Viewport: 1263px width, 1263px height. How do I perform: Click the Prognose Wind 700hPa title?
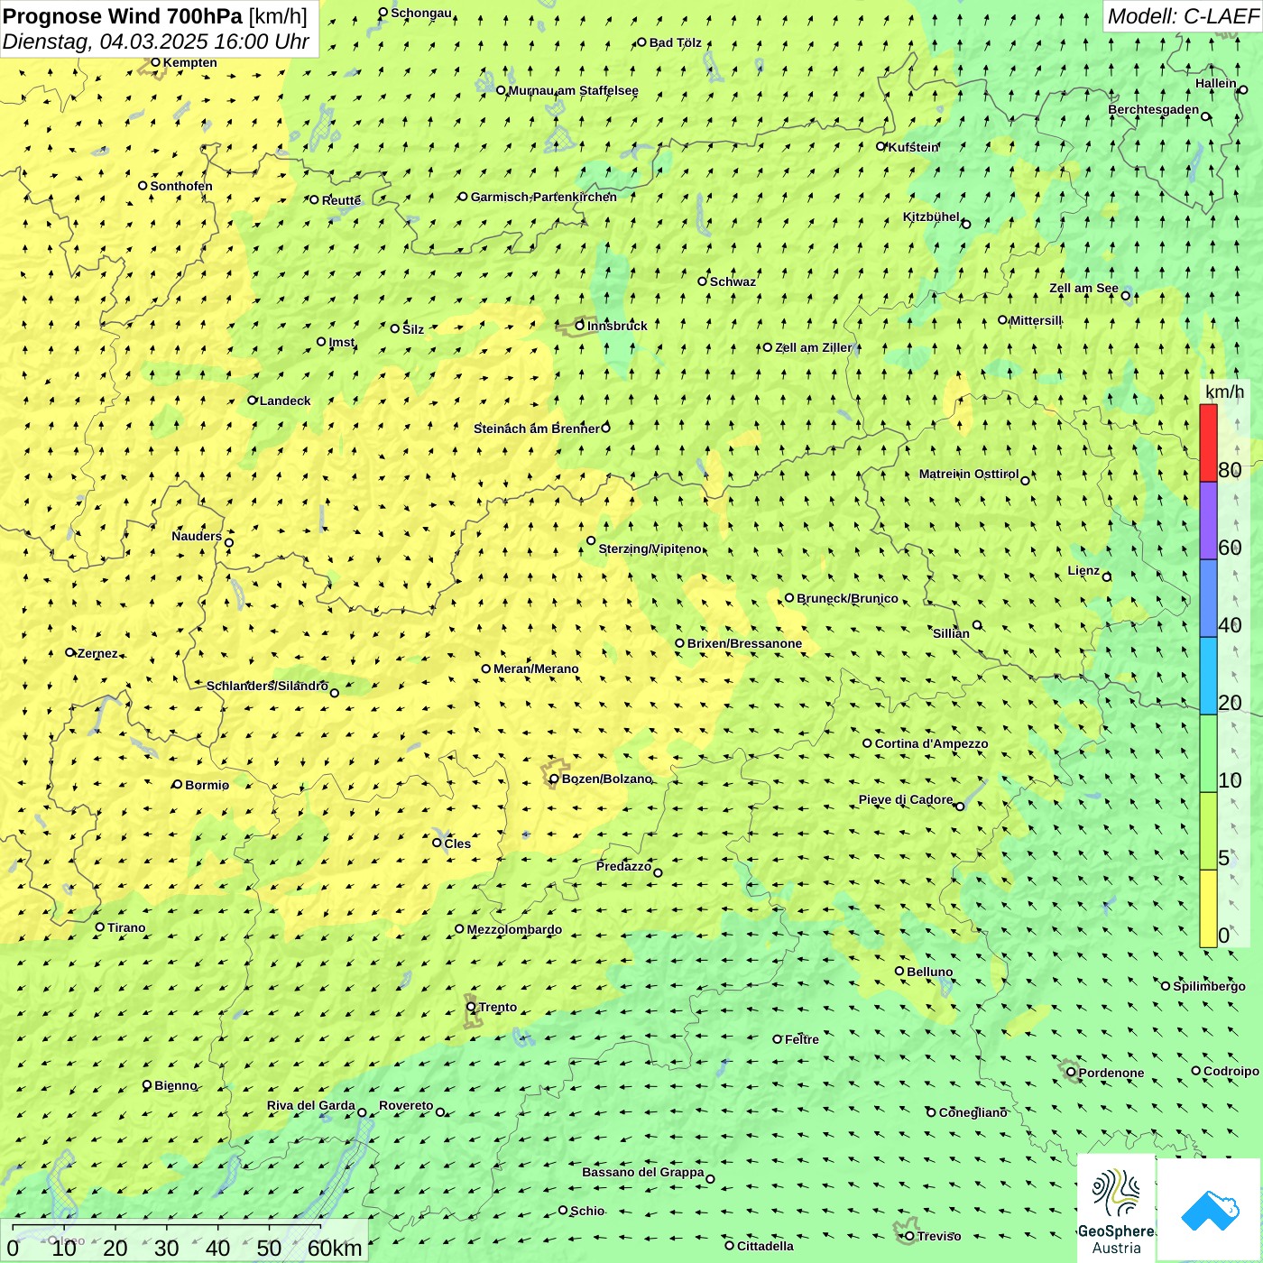coord(123,16)
